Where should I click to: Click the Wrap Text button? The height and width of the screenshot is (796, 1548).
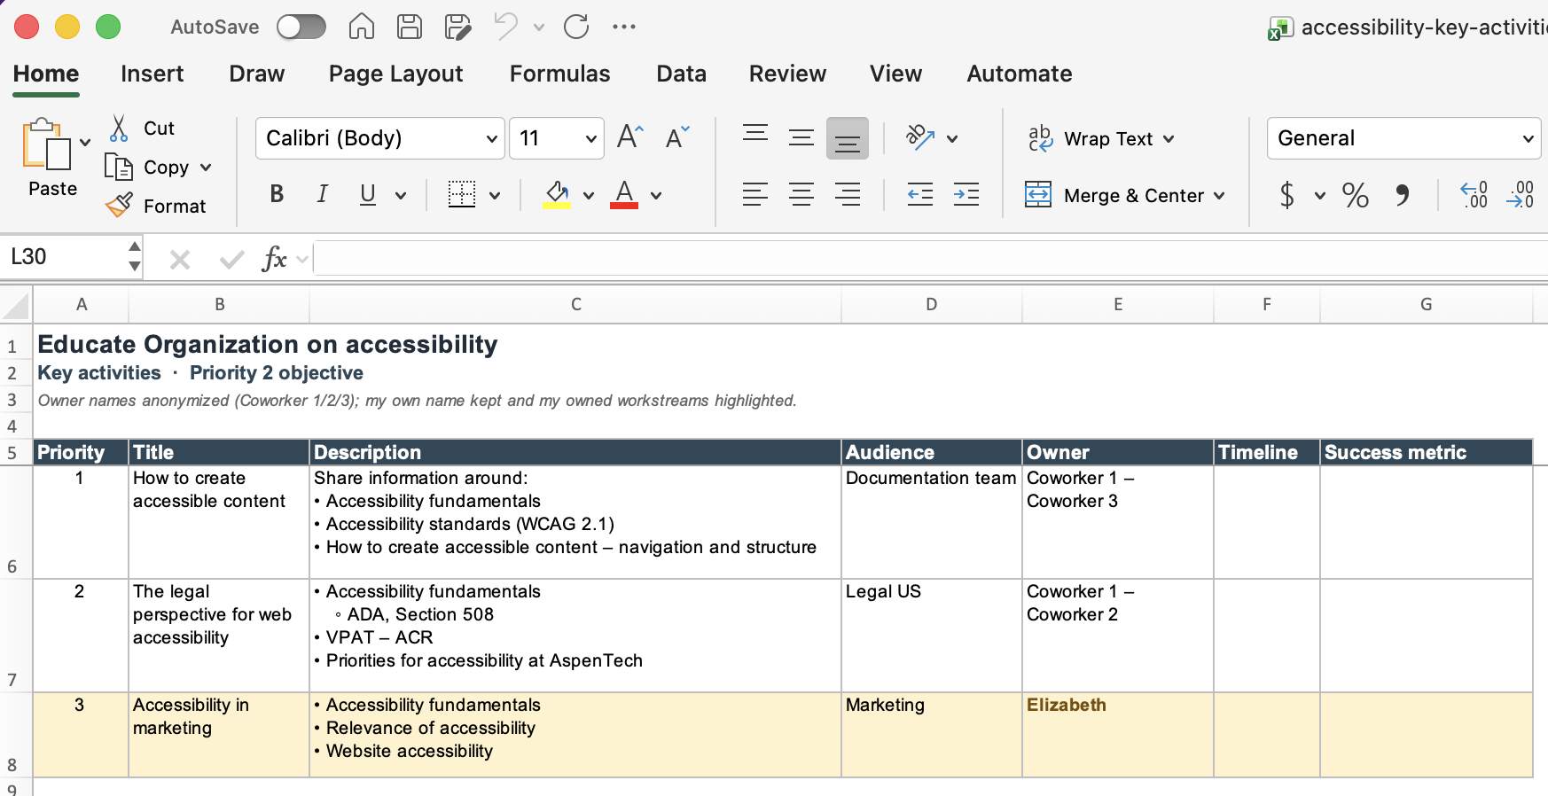pyautogui.click(x=1101, y=138)
